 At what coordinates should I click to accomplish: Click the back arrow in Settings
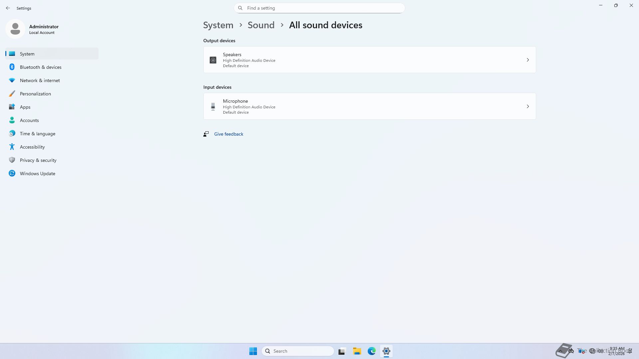[x=8, y=8]
